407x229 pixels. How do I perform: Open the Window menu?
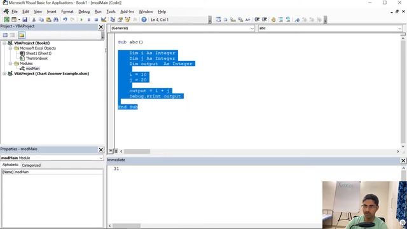point(146,11)
